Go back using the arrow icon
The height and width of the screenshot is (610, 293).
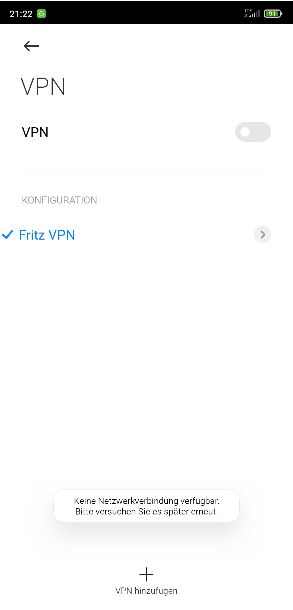[x=31, y=46]
